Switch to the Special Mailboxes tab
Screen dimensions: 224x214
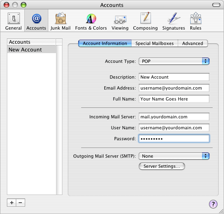click(x=155, y=43)
